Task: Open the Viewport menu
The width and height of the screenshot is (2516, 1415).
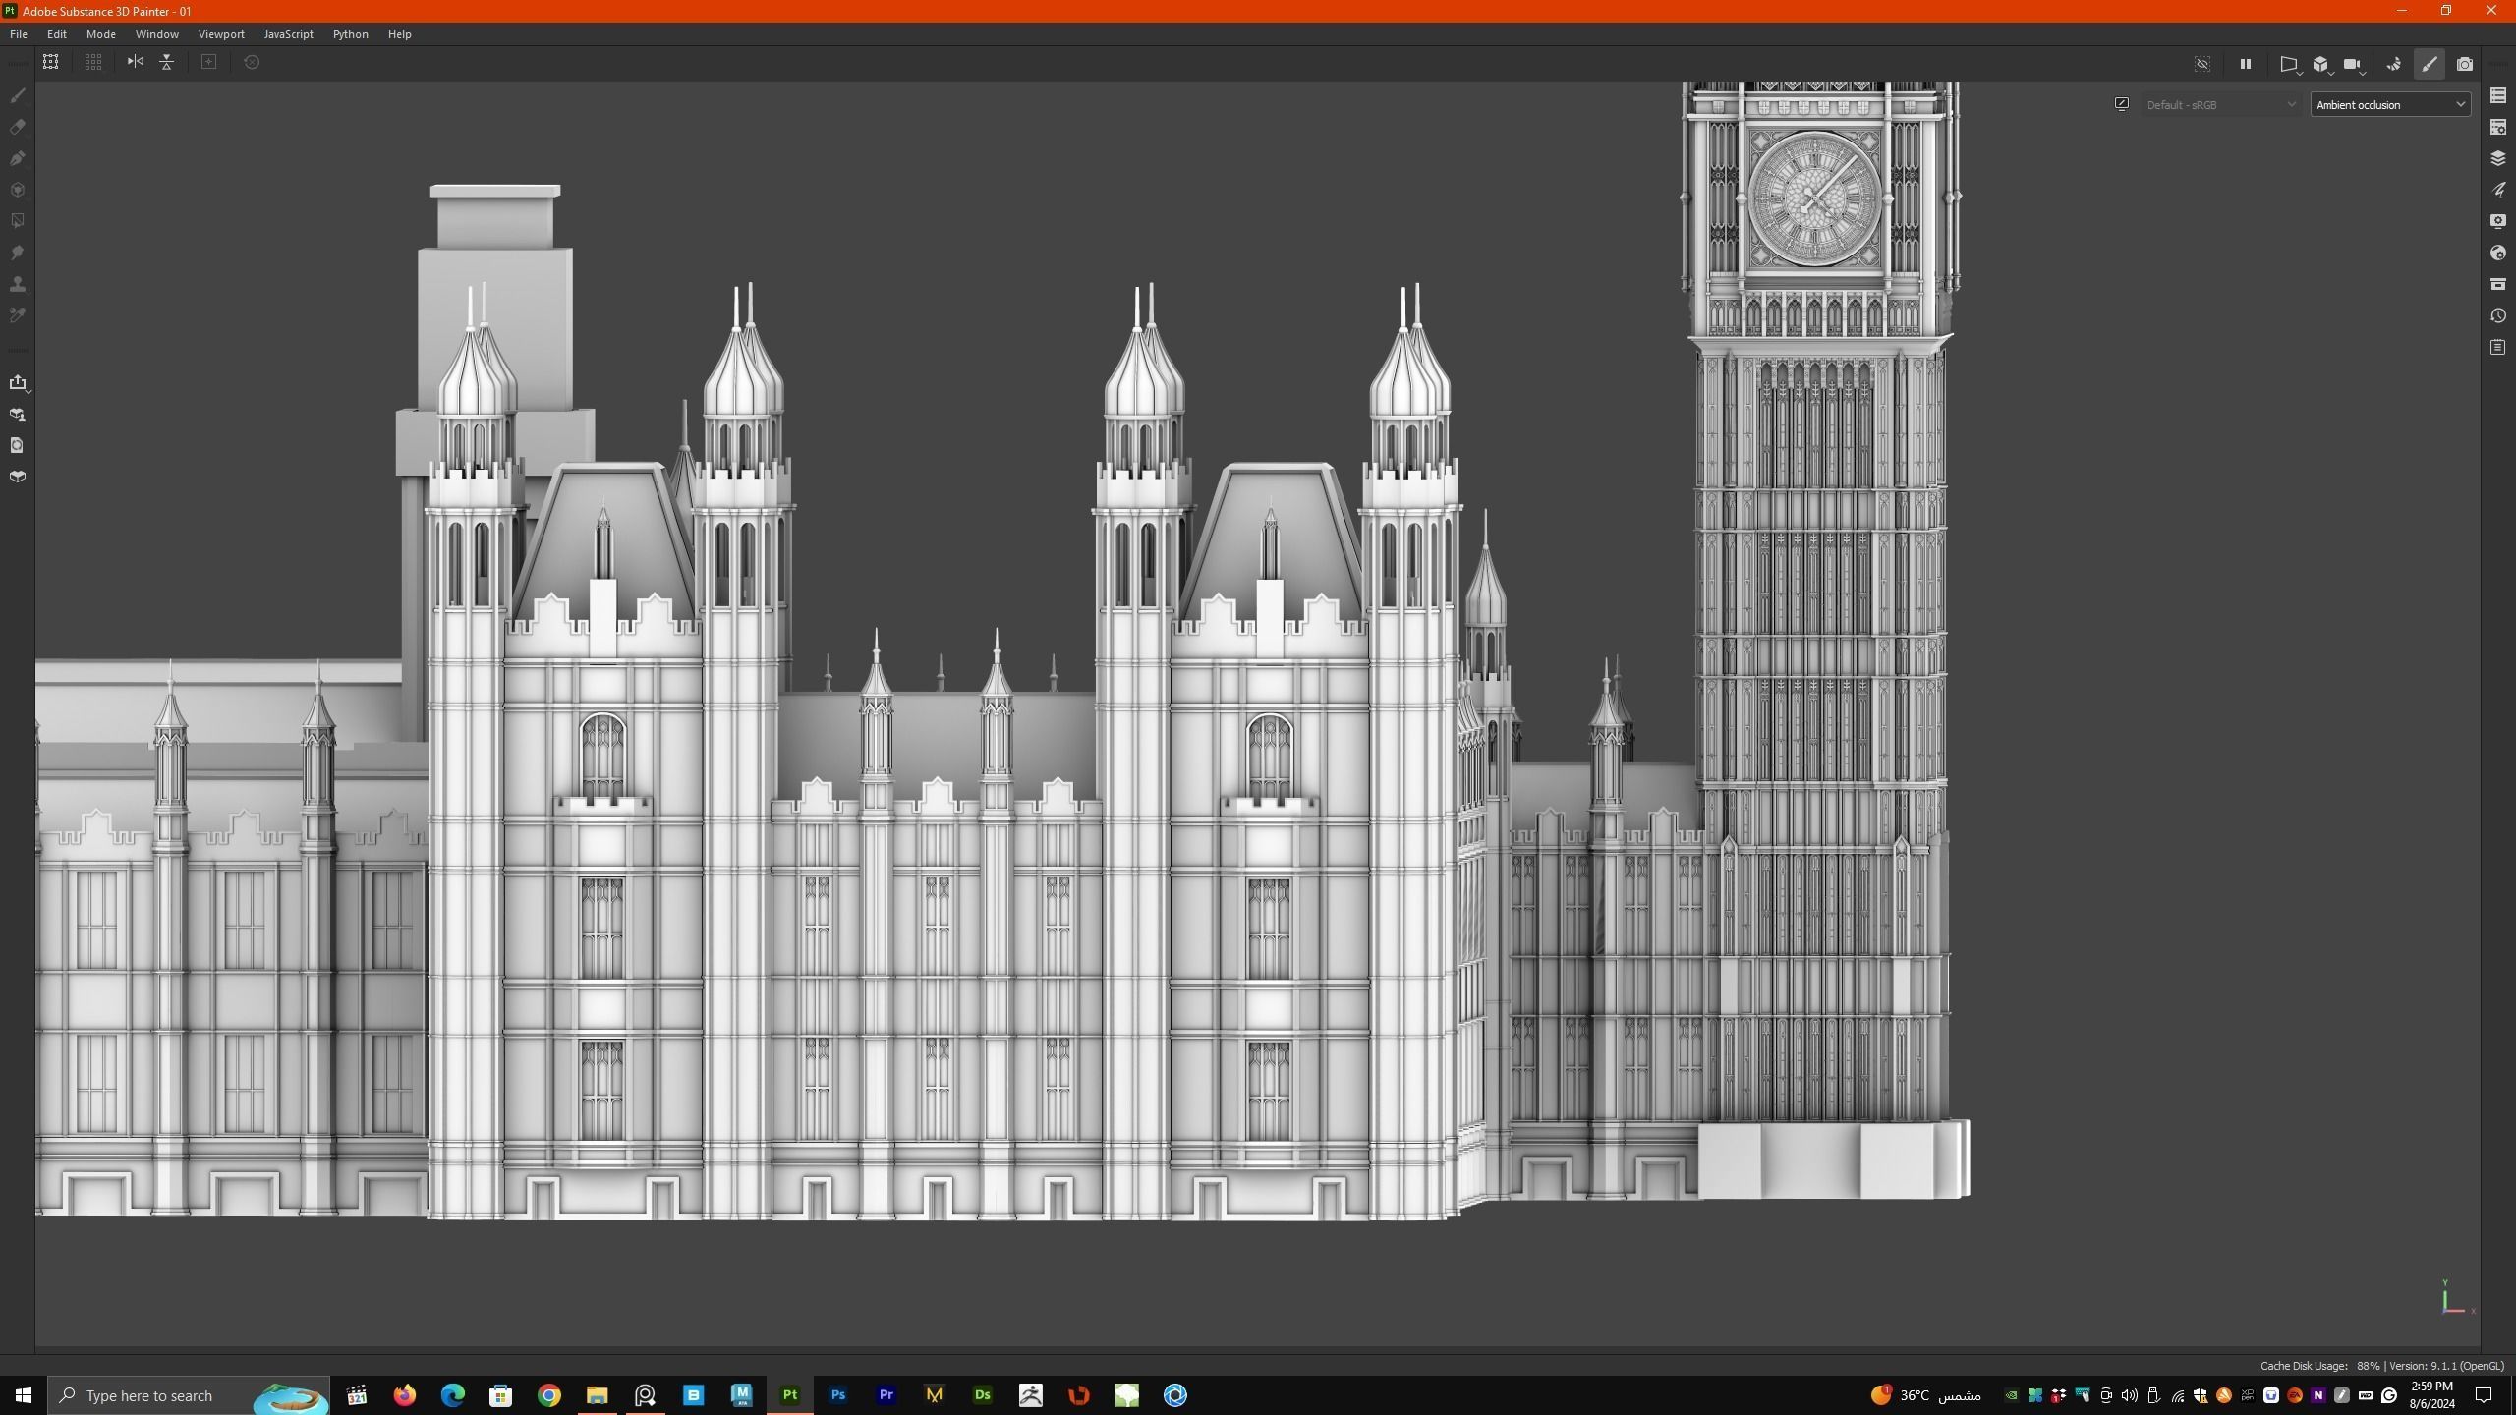Action: (x=221, y=34)
